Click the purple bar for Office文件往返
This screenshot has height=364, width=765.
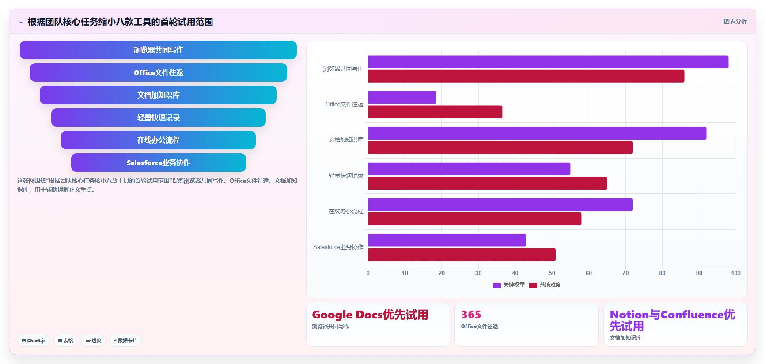[x=402, y=98]
